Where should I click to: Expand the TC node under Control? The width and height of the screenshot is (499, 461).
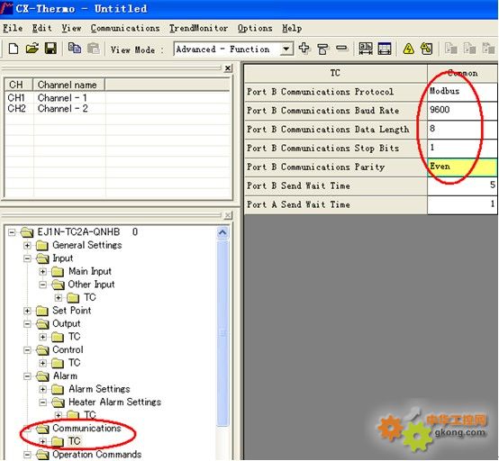click(x=42, y=363)
